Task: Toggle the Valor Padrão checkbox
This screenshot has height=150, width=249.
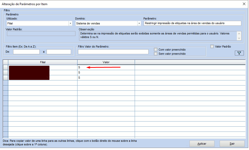Action: [212, 46]
